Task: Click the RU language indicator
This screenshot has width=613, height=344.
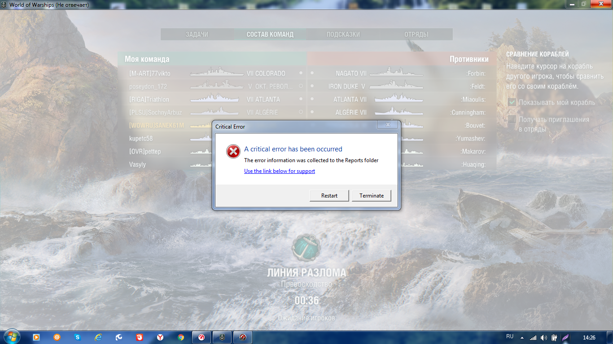Action: click(x=510, y=336)
